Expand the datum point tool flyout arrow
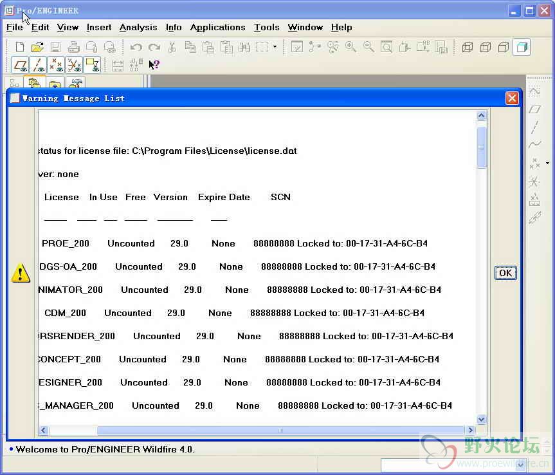The height and width of the screenshot is (475, 555). (547, 163)
